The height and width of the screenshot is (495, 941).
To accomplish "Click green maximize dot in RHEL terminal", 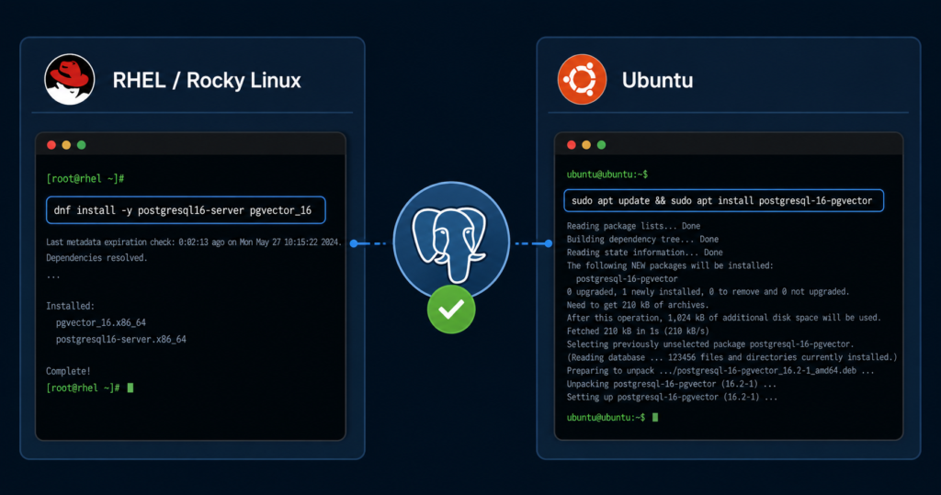I will pos(82,145).
